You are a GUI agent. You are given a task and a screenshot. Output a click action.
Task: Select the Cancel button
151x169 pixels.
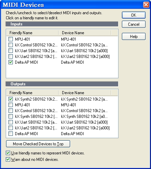pos(134,24)
